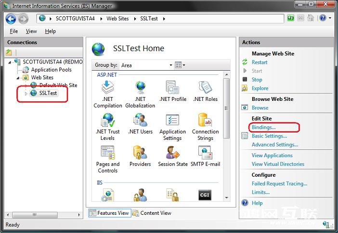Collapse the Web Sites tree node
This screenshot has width=338, height=233.
(x=18, y=78)
